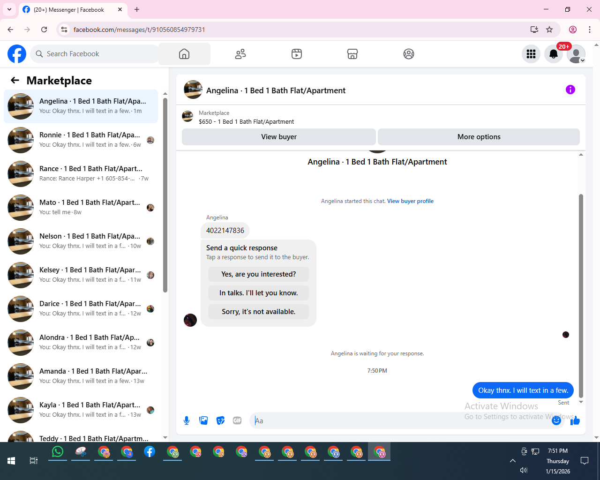Open Task View on the taskbar
The height and width of the screenshot is (480, 600).
(x=34, y=461)
